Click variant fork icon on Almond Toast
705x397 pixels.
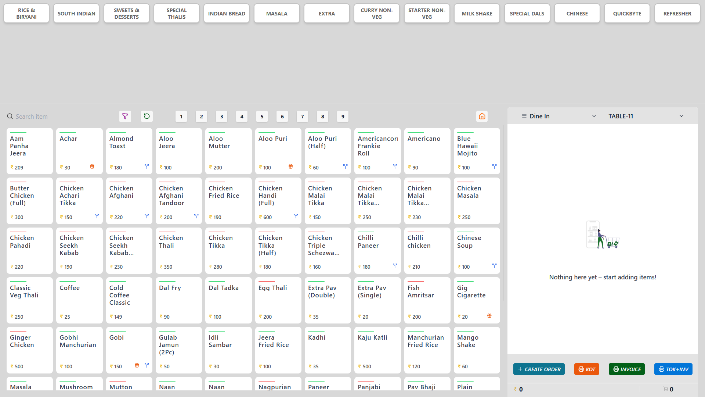pos(147,167)
